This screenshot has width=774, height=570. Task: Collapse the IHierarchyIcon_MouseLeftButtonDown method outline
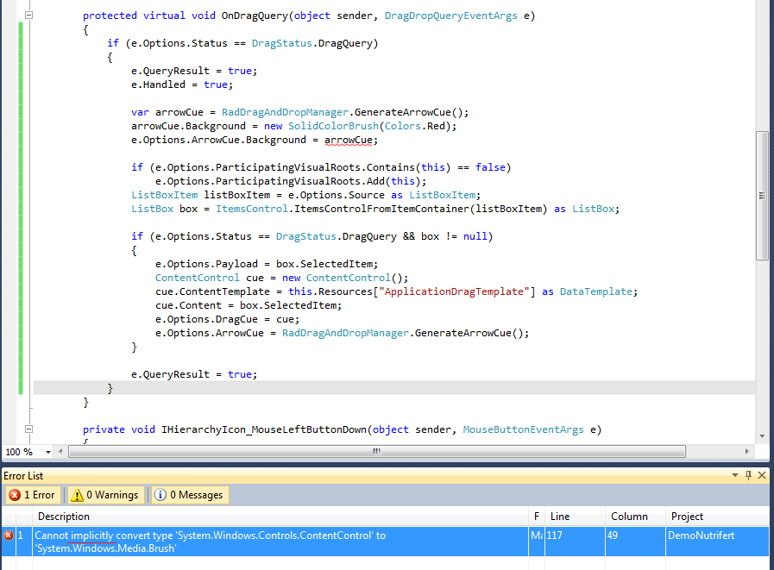(28, 429)
